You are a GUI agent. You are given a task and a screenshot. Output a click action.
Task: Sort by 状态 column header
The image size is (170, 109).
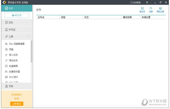[102, 17]
